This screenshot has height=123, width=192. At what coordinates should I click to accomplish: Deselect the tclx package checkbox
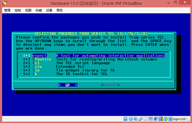[x=27, y=67]
